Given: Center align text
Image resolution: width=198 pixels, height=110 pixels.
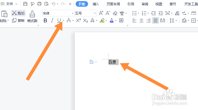Looking at the screenshot, I should (x=141, y=20).
